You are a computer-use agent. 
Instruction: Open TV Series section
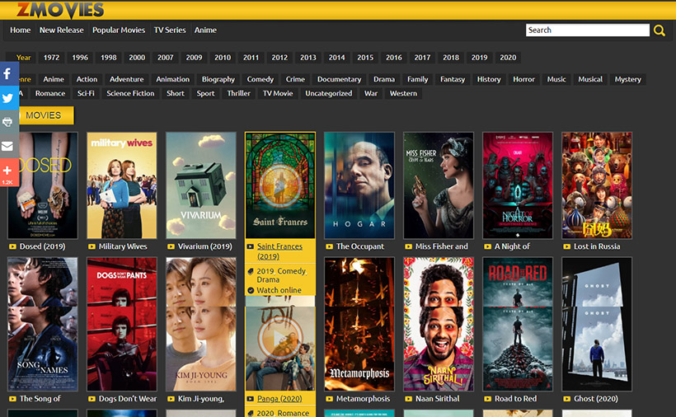(x=170, y=30)
